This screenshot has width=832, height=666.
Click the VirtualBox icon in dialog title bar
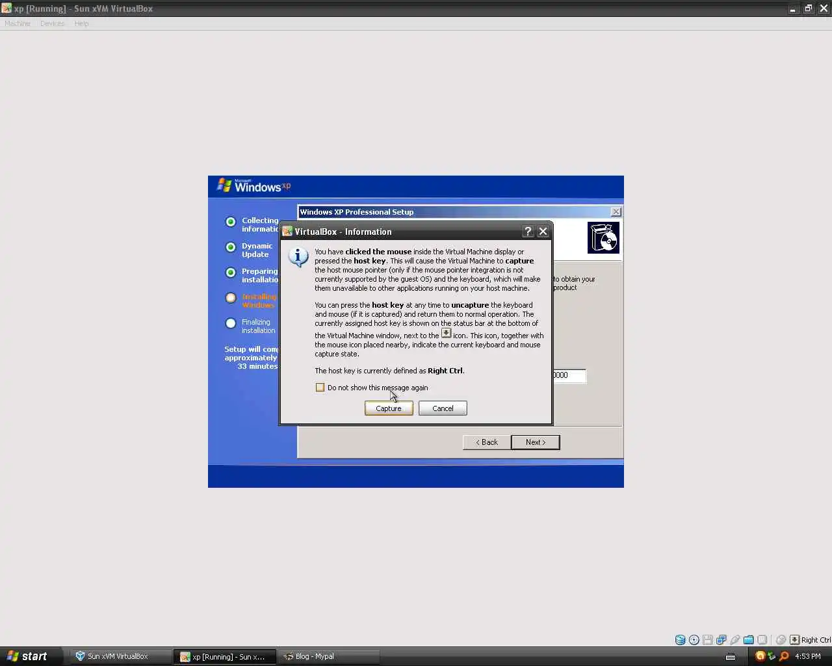click(x=287, y=232)
